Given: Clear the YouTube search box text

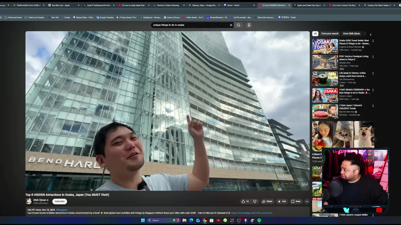Looking at the screenshot, I should pyautogui.click(x=231, y=25).
